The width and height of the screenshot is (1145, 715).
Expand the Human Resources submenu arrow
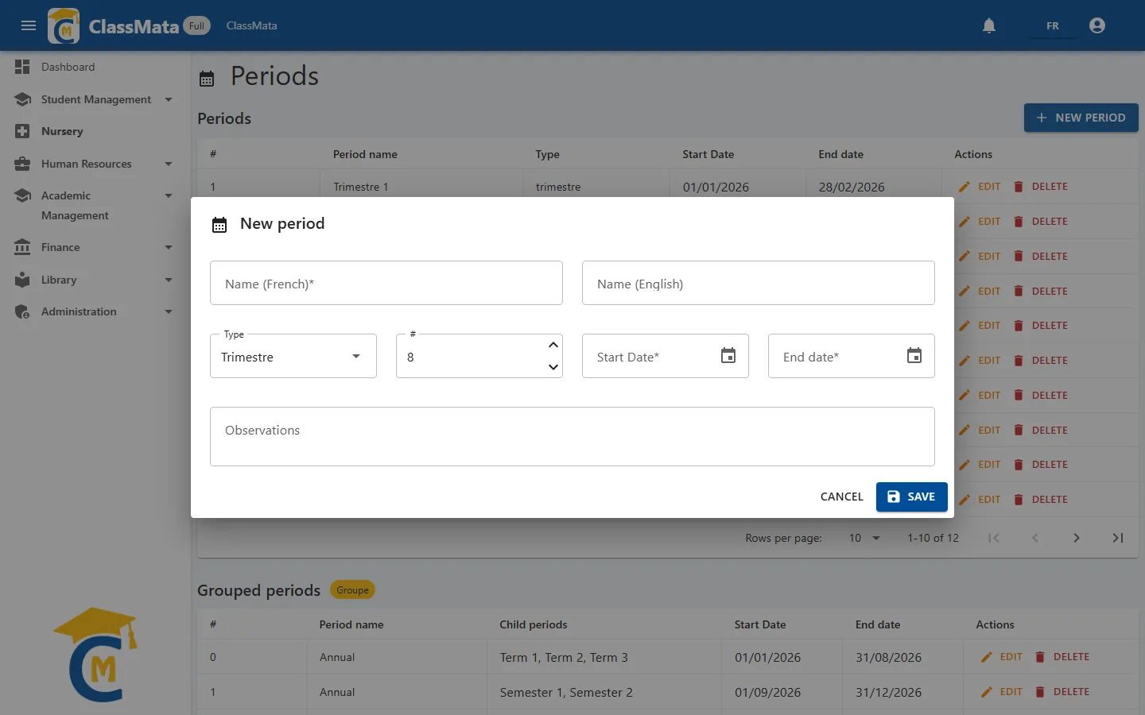[169, 164]
